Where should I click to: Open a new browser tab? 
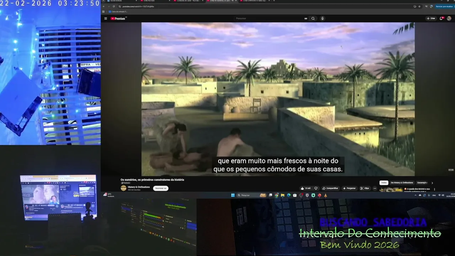[274, 1]
